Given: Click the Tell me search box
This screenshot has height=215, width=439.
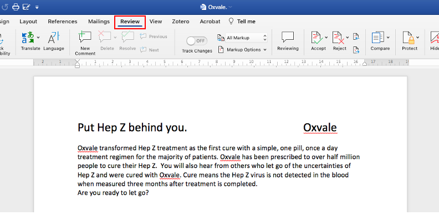Looking at the screenshot, I should 246,22.
